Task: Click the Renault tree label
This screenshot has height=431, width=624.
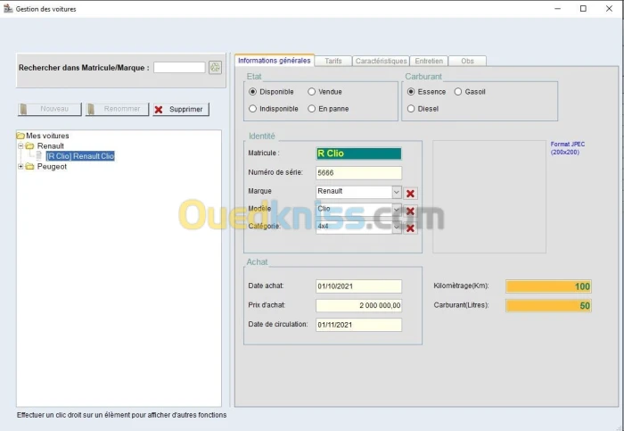Action: 51,146
